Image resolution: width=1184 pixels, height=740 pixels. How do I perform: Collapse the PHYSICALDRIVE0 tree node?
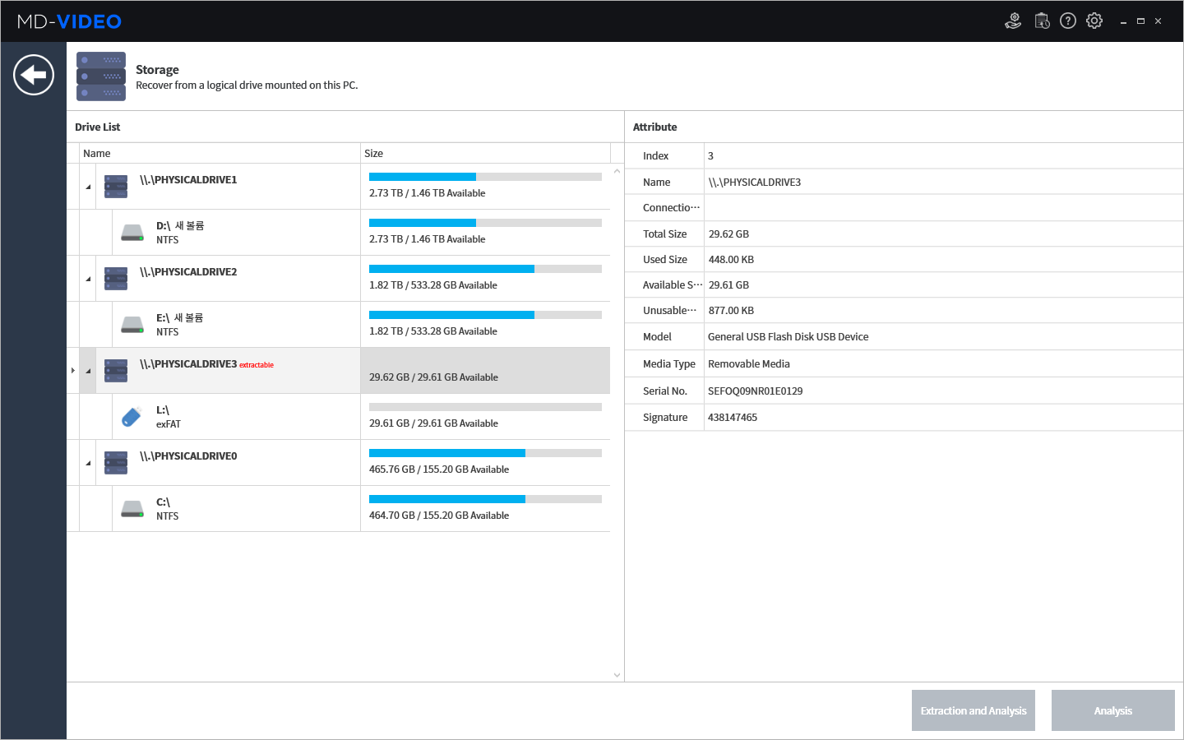pyautogui.click(x=88, y=463)
